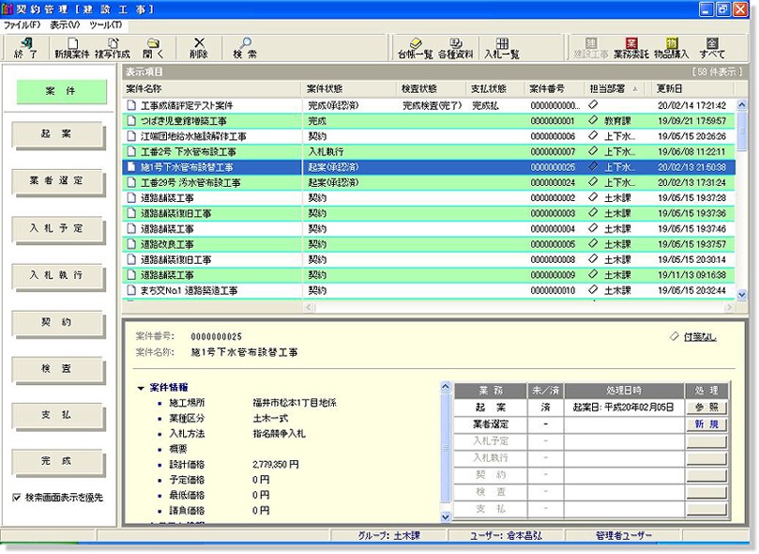Open the 台帳一覧 ledger list icon
This screenshot has width=759, height=554.
coord(415,47)
